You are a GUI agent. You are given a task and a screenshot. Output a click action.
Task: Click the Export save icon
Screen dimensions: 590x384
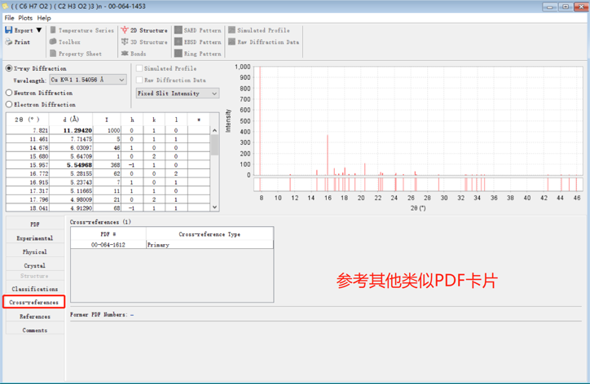[9, 30]
